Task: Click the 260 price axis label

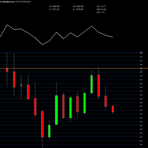Action: click(x=141, y=118)
